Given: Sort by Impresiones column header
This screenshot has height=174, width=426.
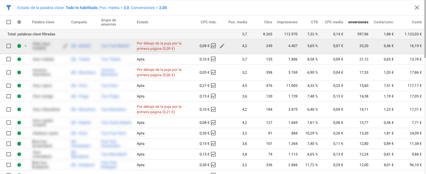Looking at the screenshot, I should click(x=287, y=22).
